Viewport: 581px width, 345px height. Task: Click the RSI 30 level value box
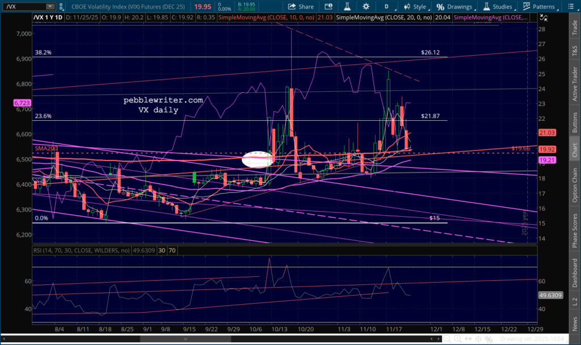click(162, 250)
